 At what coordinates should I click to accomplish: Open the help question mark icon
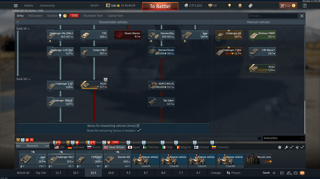coord(305,6)
